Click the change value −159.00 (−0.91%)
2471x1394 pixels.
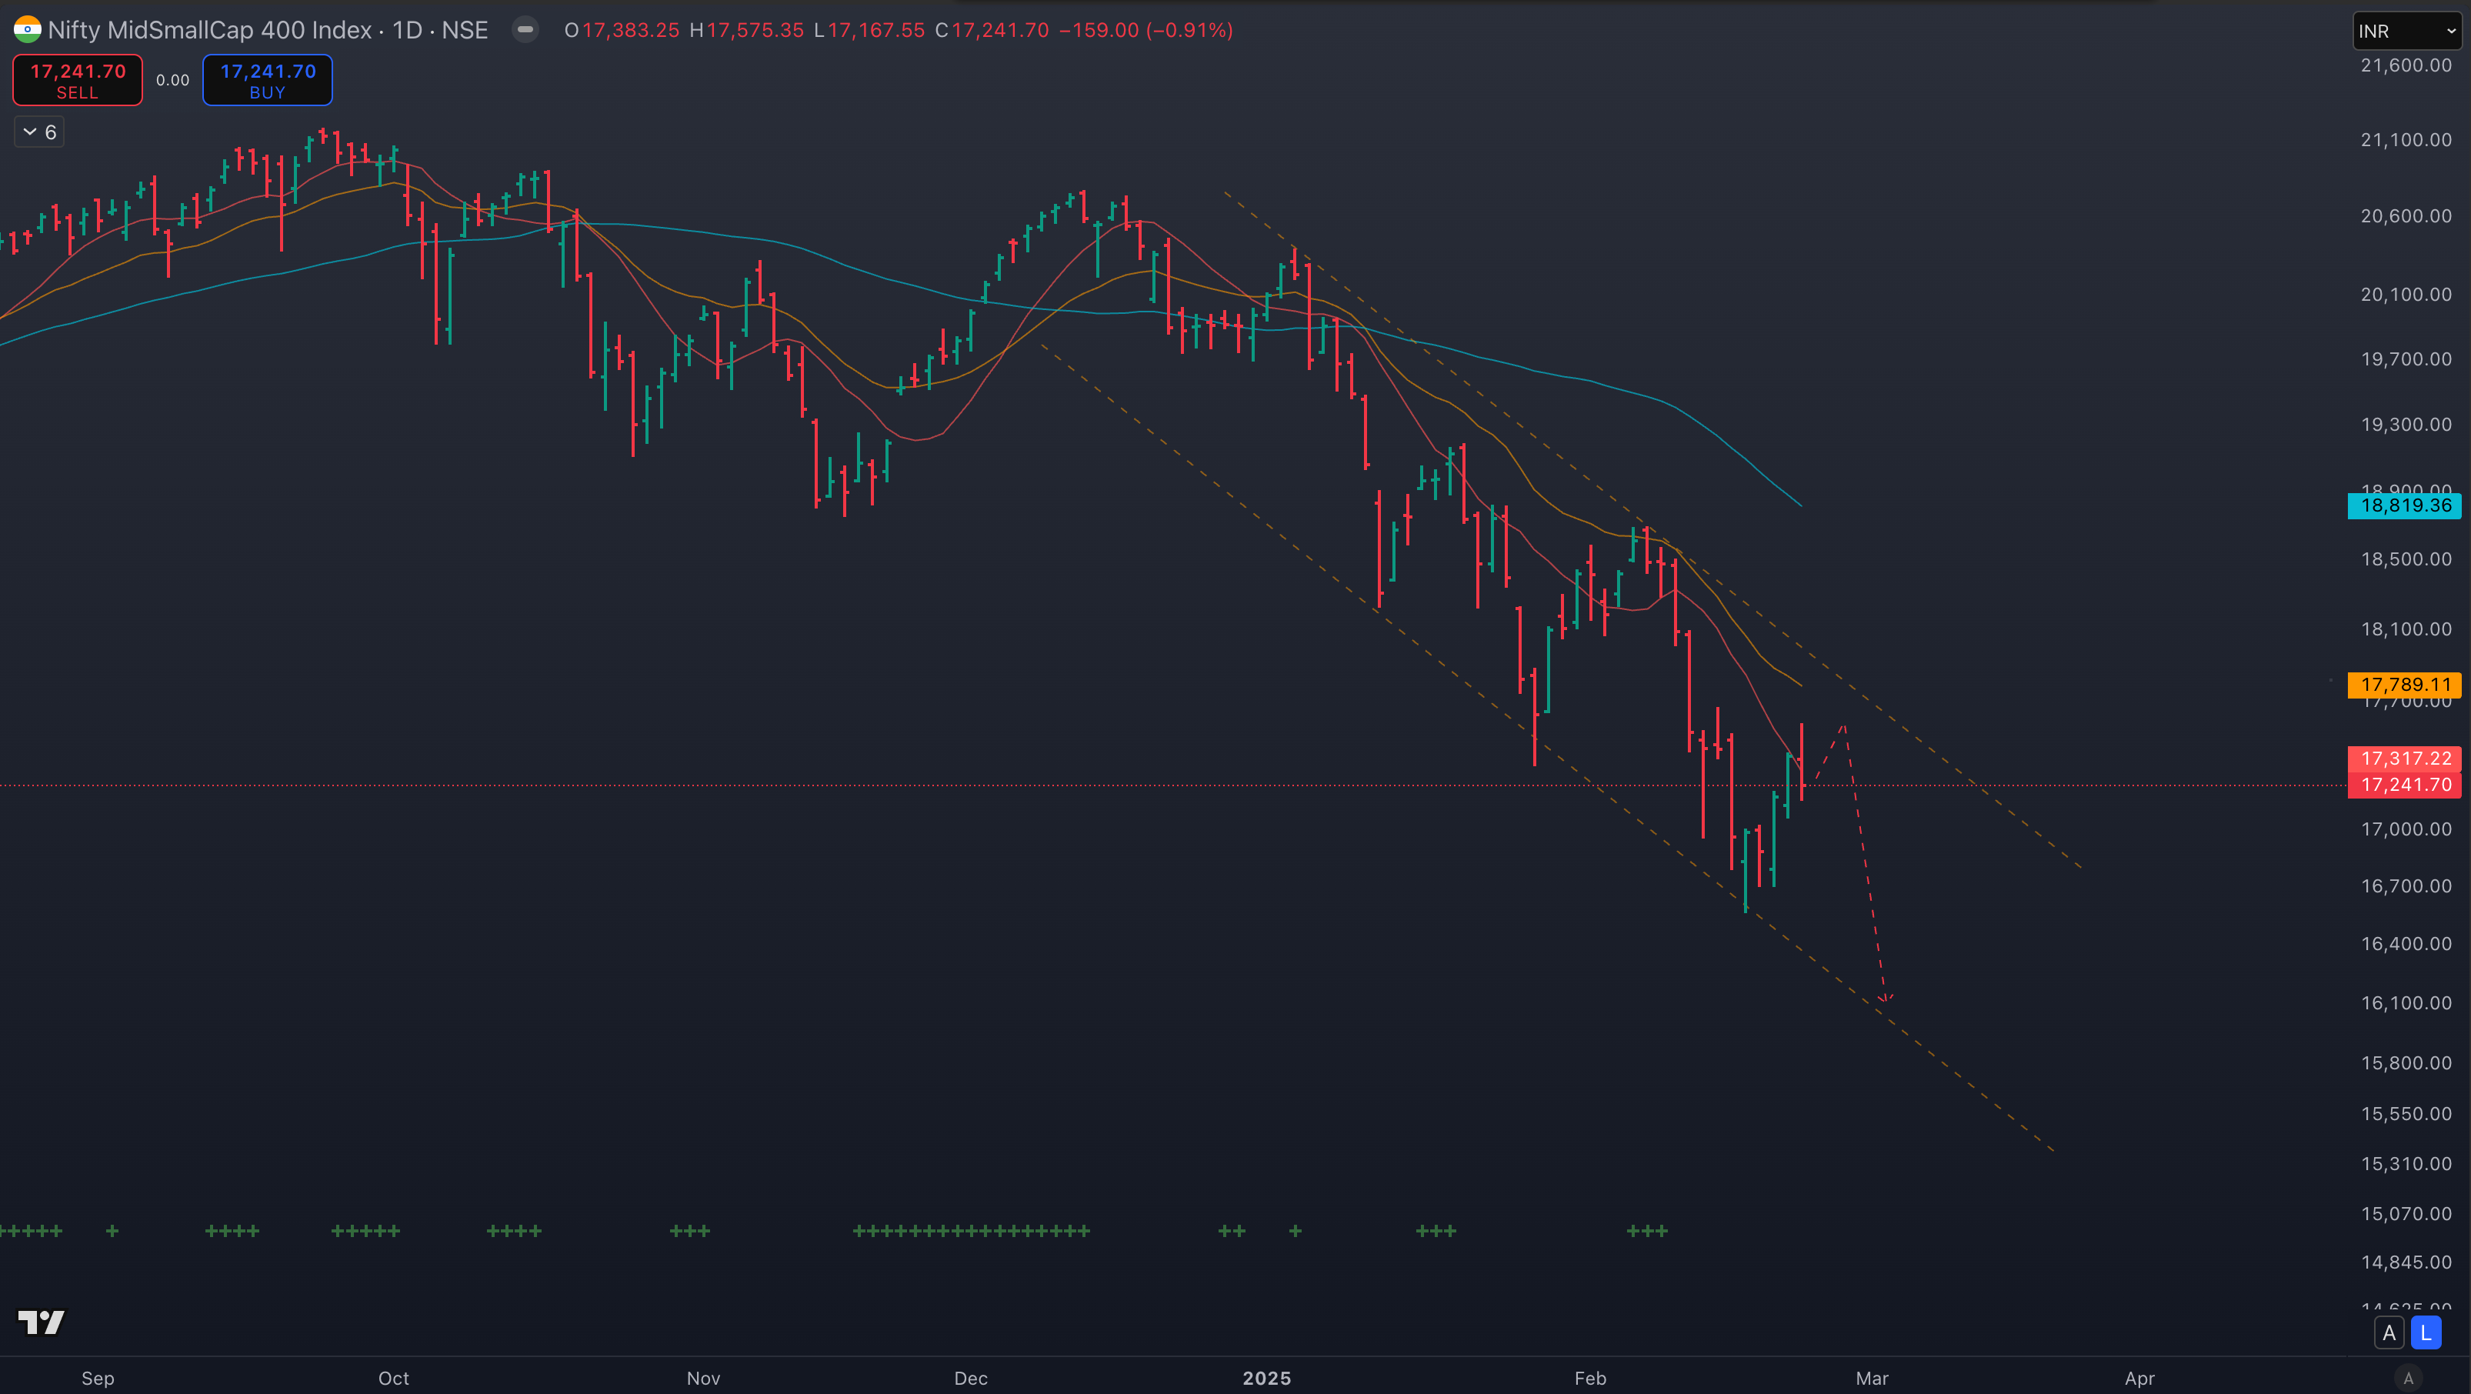click(x=1146, y=30)
